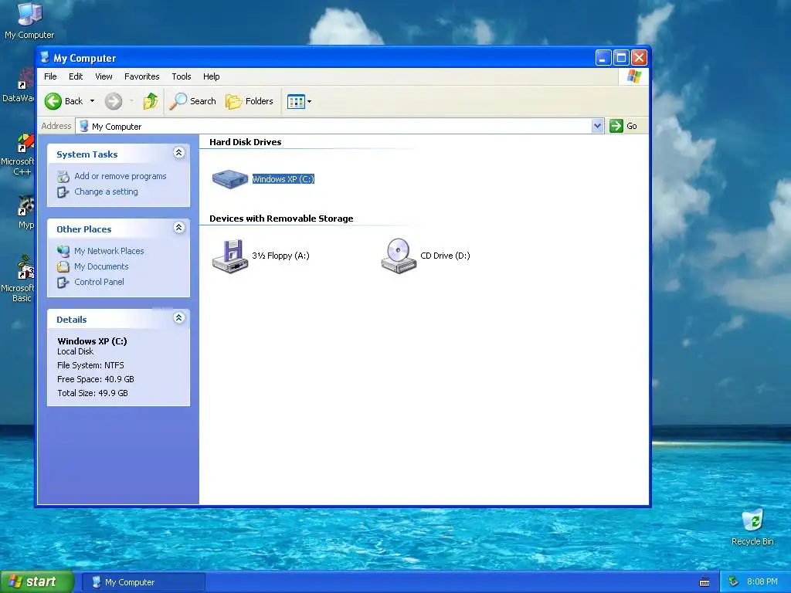Minimize the My Computer window
Image resolution: width=791 pixels, height=593 pixels.
pos(603,57)
